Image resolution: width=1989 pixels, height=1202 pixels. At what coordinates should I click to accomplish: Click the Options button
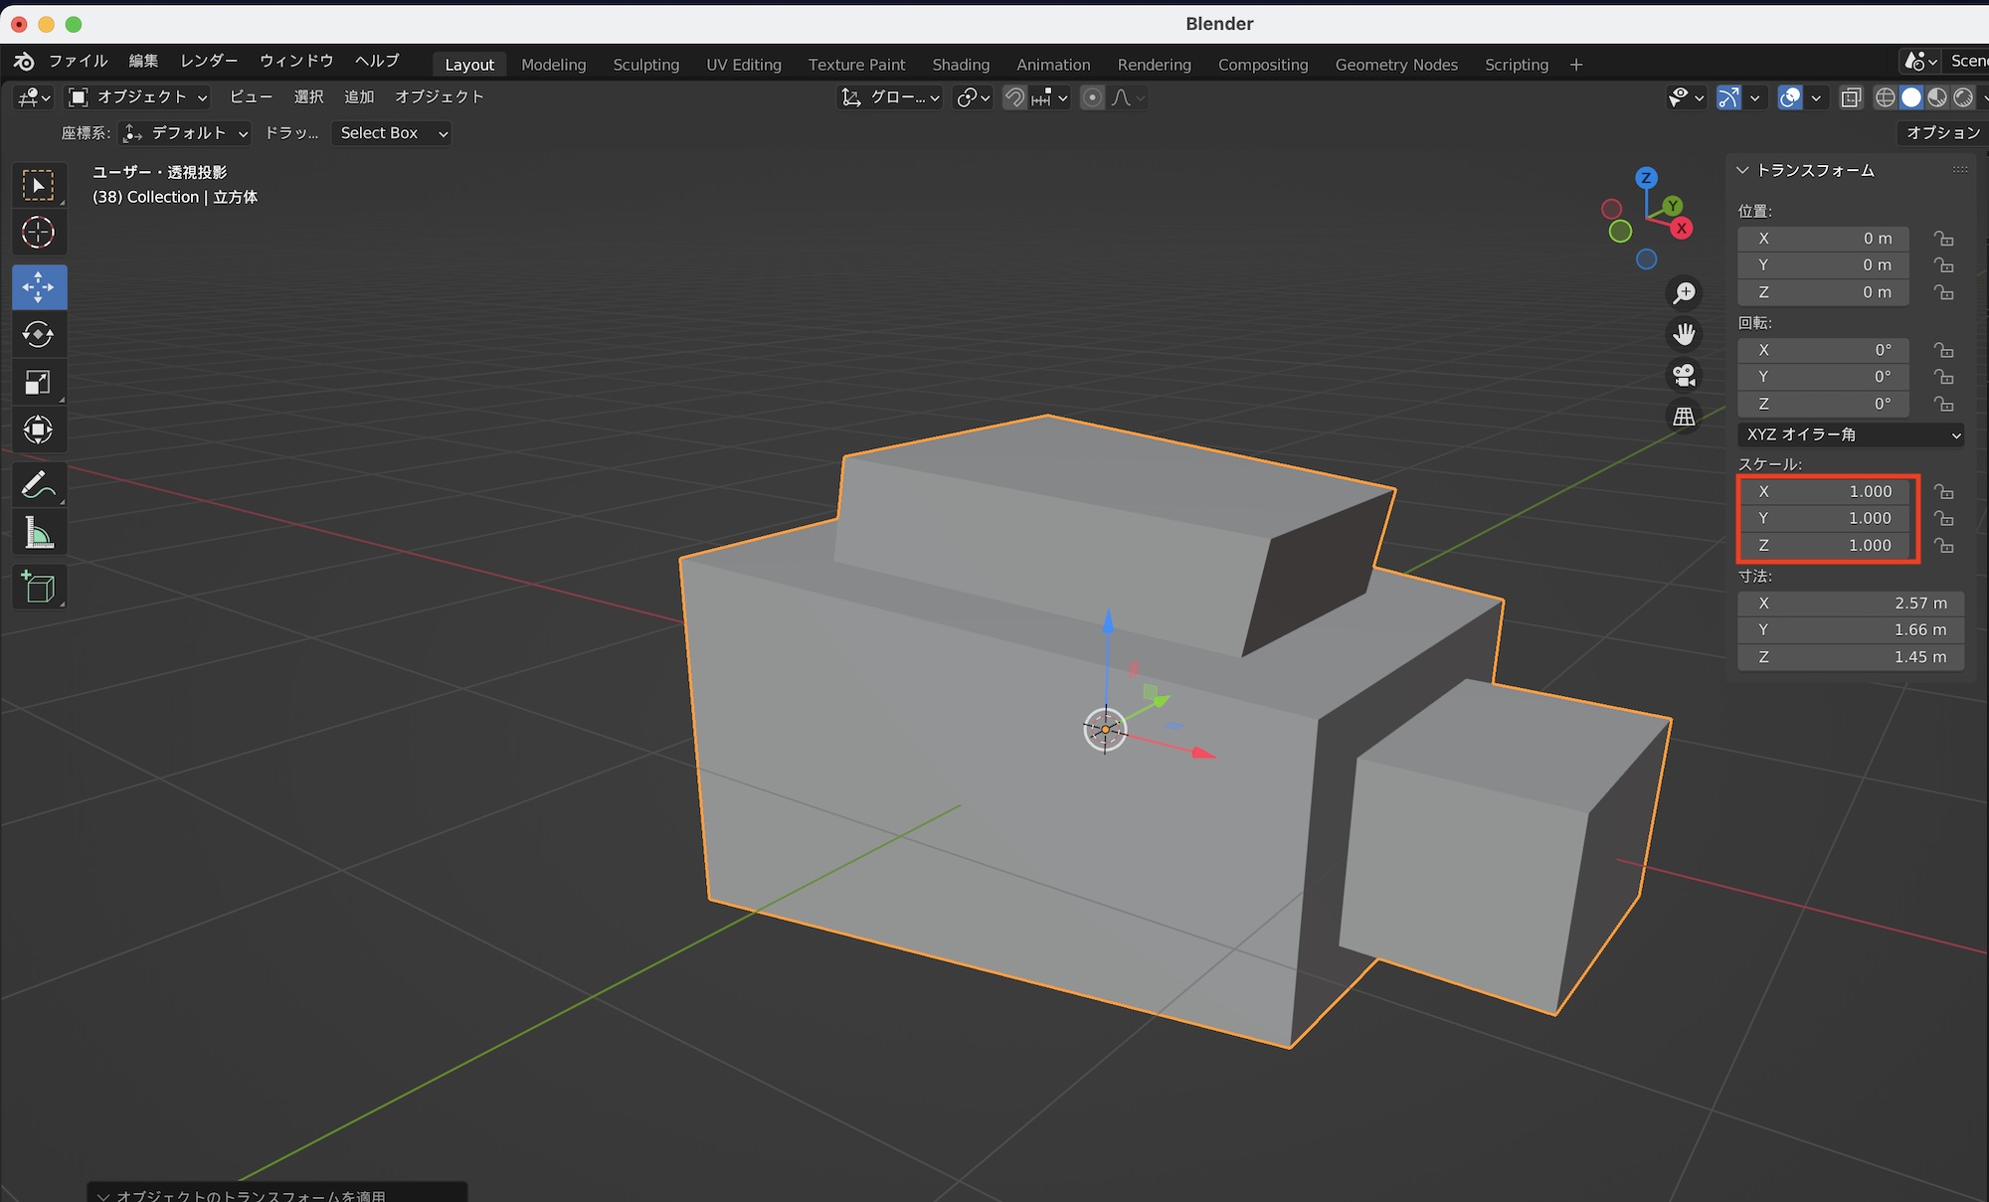[1942, 132]
